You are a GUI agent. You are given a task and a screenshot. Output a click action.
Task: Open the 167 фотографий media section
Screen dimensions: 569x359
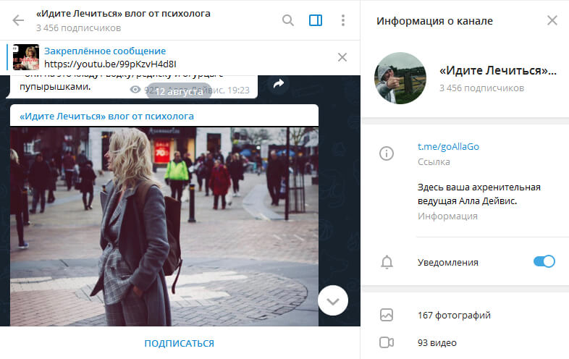(454, 315)
